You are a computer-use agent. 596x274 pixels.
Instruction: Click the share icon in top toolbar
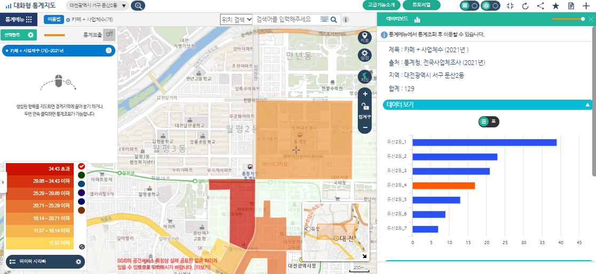click(x=540, y=6)
